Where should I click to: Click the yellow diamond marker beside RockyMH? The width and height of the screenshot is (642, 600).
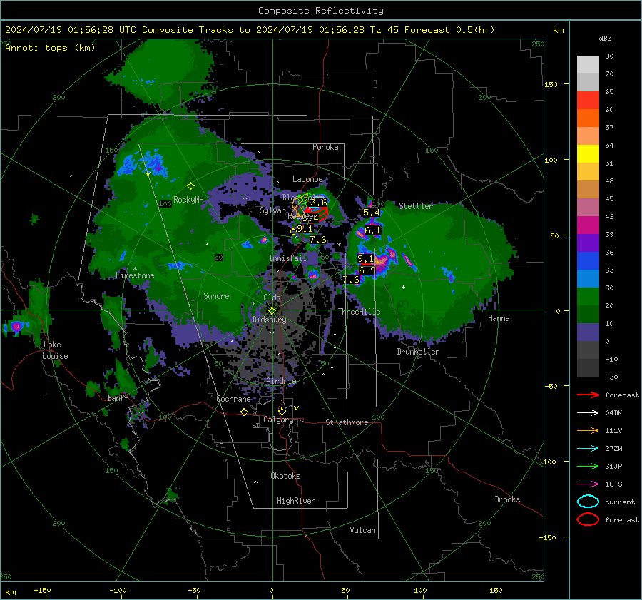[x=190, y=186]
